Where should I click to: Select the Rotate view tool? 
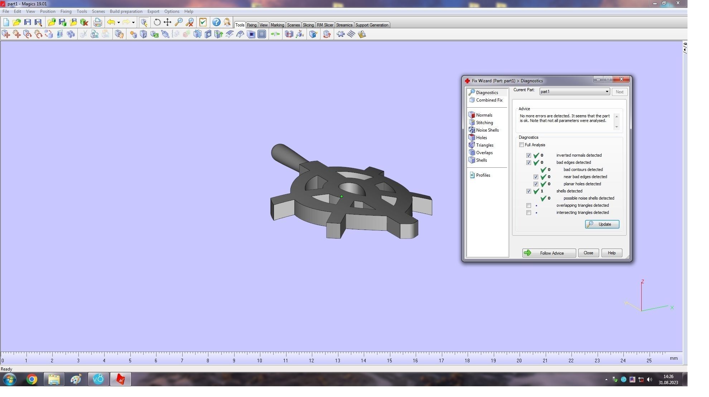157,22
